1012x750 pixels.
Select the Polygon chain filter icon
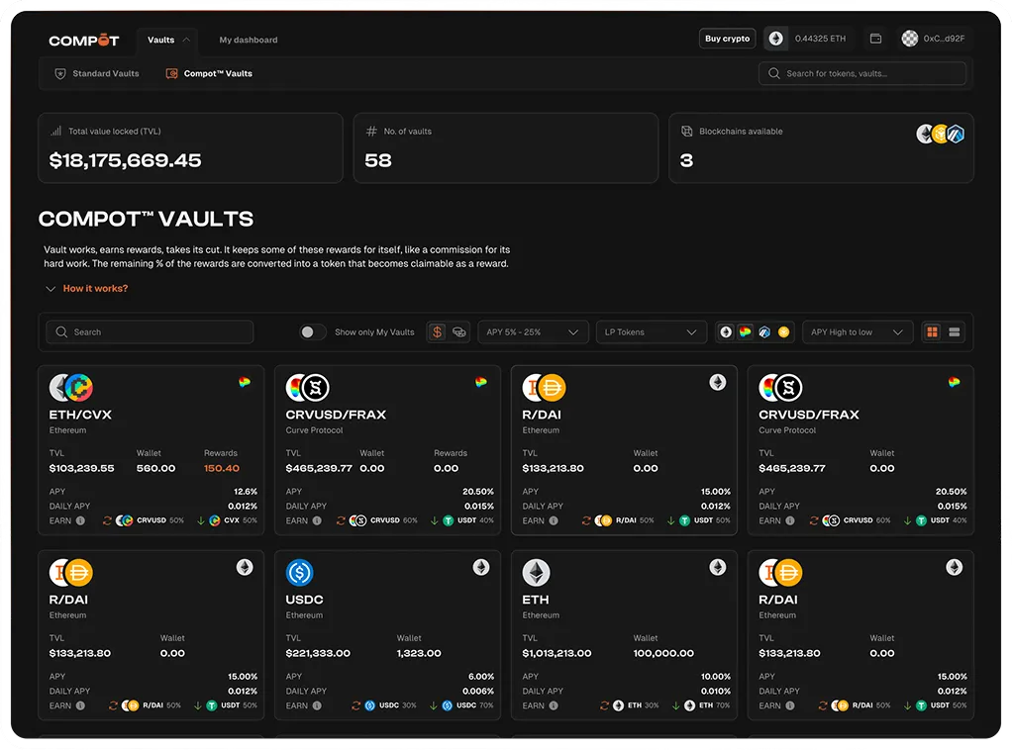[745, 331]
